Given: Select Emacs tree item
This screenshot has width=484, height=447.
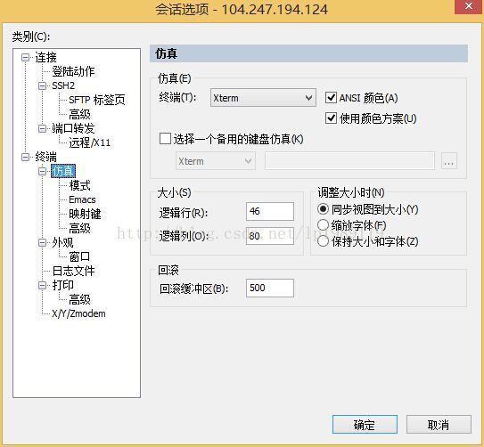Looking at the screenshot, I should click(x=82, y=199).
